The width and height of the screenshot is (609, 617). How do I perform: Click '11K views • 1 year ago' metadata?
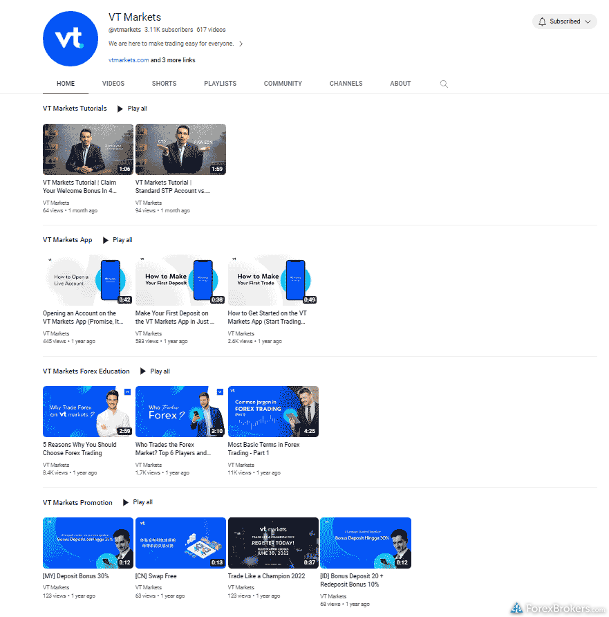tap(254, 473)
